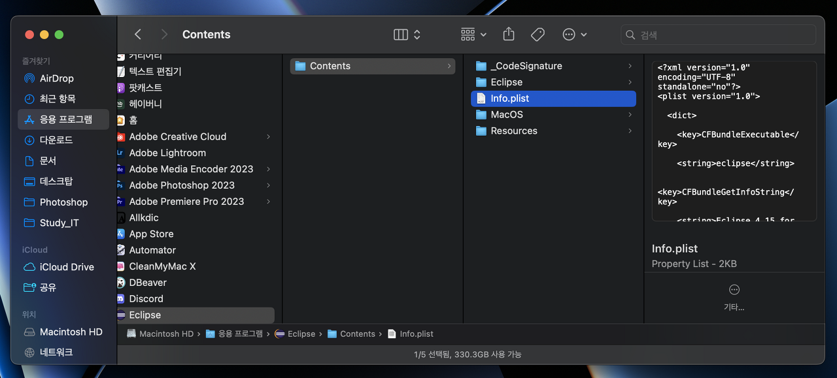The width and height of the screenshot is (837, 378).
Task: Expand the Contents folder chevron in the column
Action: coord(449,66)
